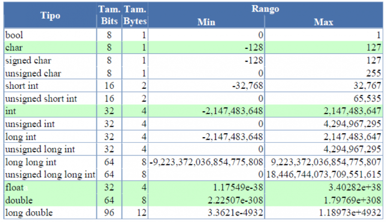
Task: Click the Tipo column header
Action: 50,15
